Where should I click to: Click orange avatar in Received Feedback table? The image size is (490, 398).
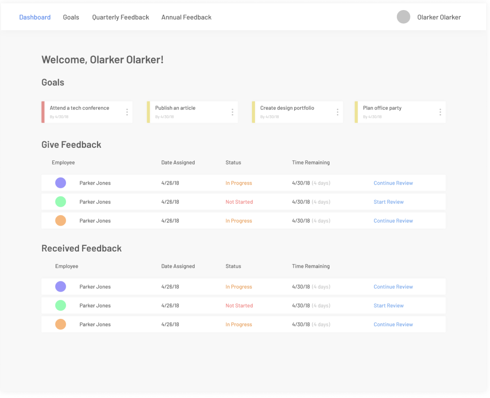(61, 324)
